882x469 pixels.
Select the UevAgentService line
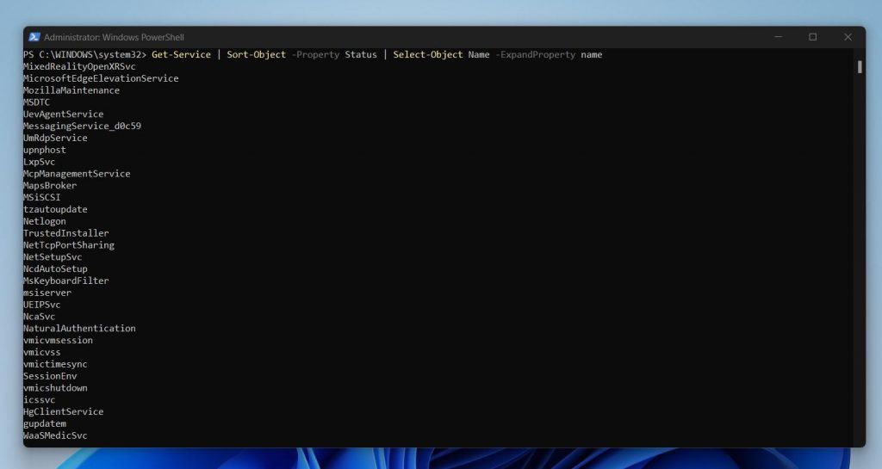point(63,114)
